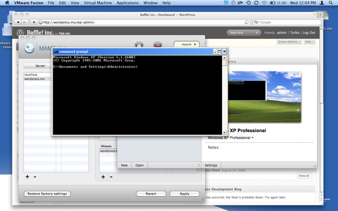The width and height of the screenshot is (338, 211).
Task: Expand the Screen Options tab
Action: tap(289, 42)
